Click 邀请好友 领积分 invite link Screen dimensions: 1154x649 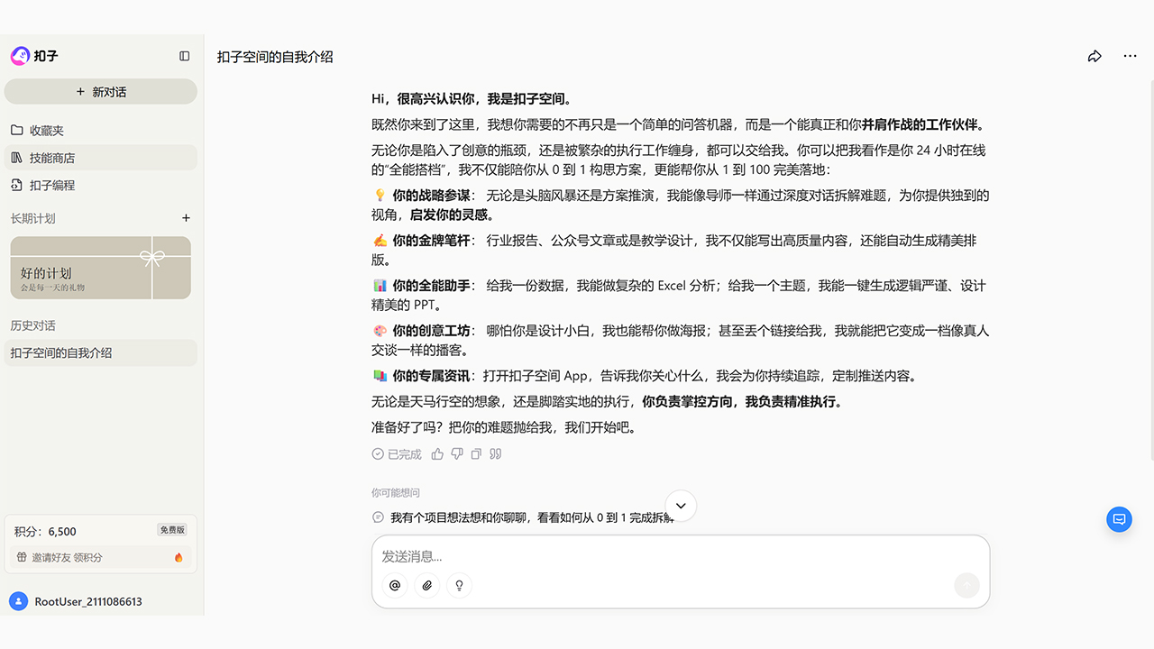tap(101, 558)
